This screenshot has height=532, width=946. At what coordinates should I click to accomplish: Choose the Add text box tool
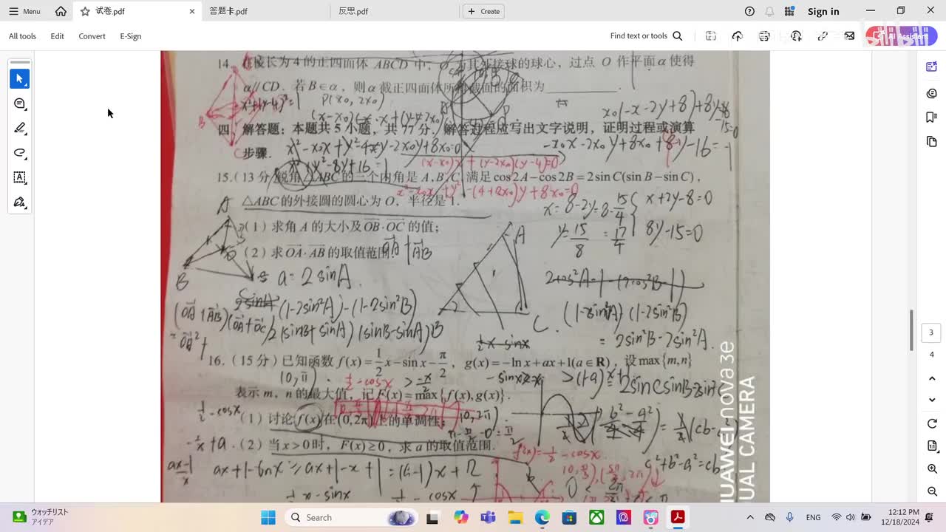click(20, 177)
